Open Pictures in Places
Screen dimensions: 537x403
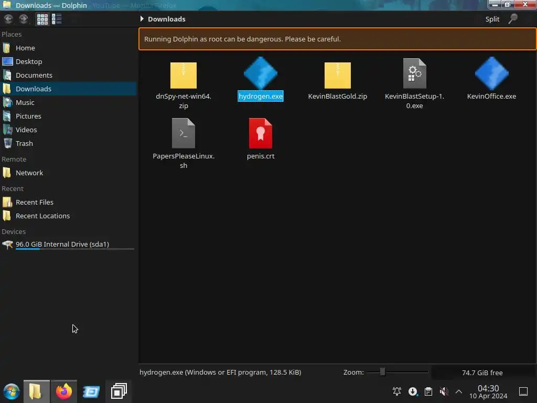point(69,116)
